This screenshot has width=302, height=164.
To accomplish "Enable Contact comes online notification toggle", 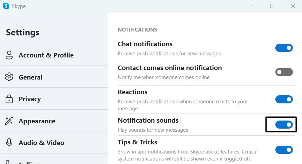I will click(284, 72).
